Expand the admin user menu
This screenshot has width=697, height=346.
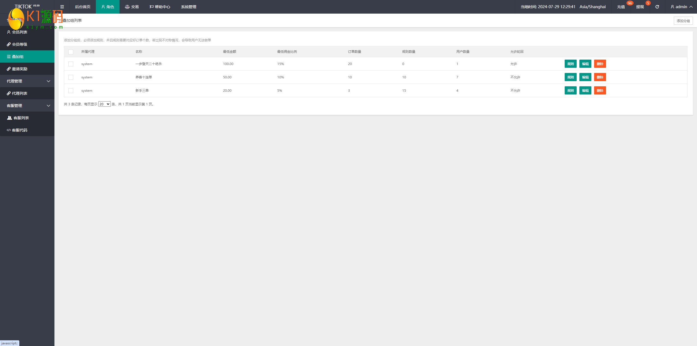pyautogui.click(x=681, y=7)
